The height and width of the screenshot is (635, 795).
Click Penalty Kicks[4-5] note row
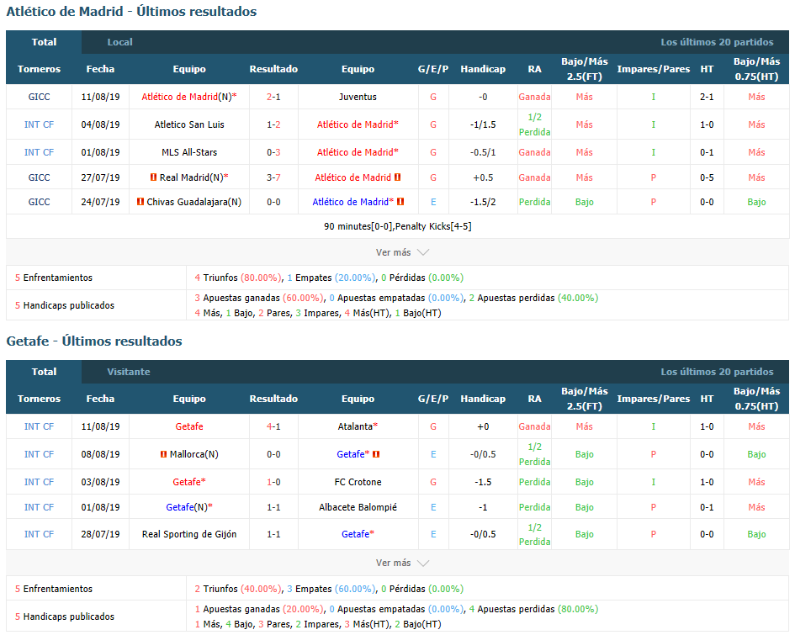click(397, 226)
